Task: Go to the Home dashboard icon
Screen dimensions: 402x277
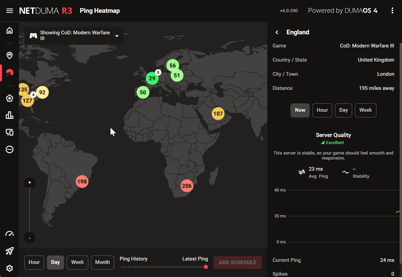Action: click(x=9, y=31)
